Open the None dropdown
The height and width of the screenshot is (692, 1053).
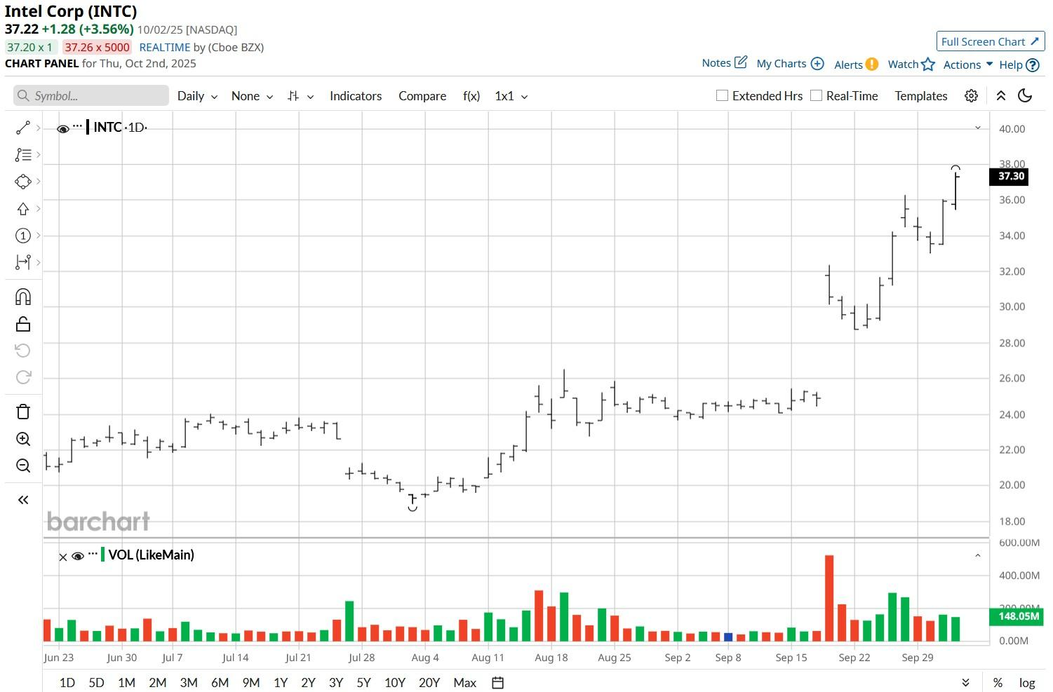(252, 96)
